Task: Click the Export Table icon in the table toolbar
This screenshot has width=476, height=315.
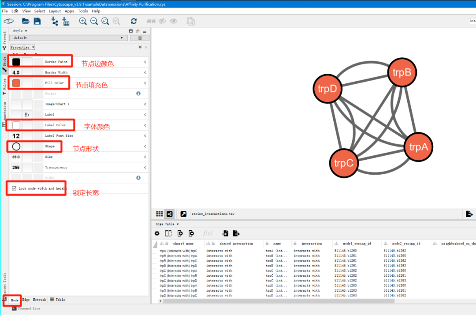Action: click(x=236, y=233)
